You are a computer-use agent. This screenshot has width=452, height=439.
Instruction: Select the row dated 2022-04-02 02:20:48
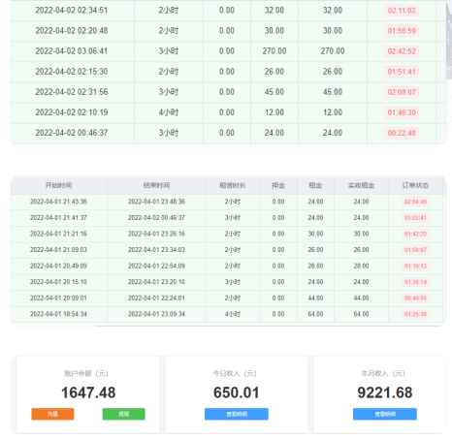click(228, 31)
